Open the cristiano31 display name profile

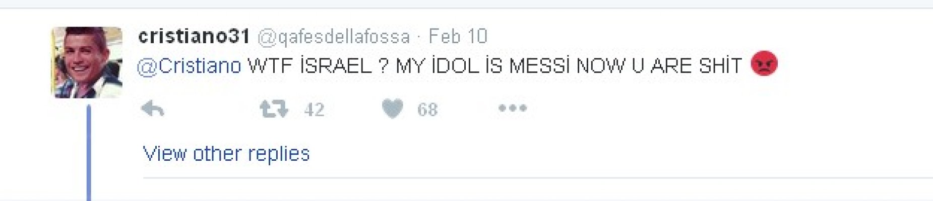[194, 37]
